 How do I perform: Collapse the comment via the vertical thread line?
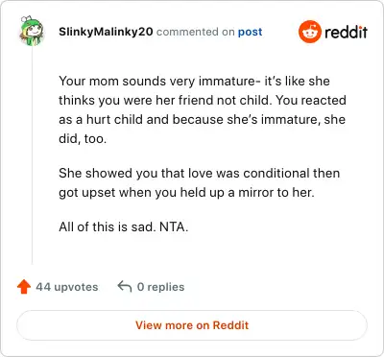click(32, 155)
